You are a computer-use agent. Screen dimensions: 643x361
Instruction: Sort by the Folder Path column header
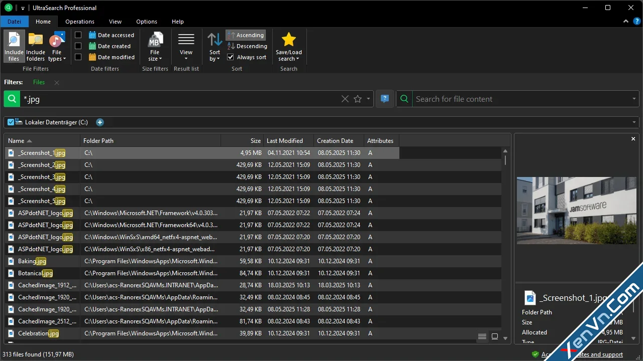click(x=150, y=141)
